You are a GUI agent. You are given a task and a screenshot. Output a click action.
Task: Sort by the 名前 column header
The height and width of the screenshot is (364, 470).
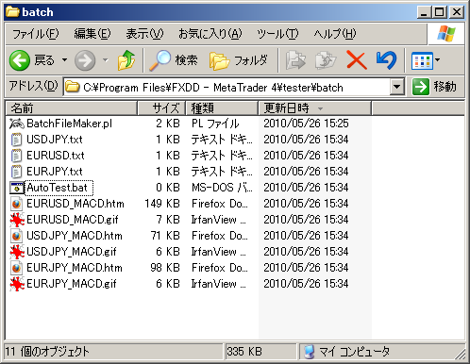[x=72, y=108]
